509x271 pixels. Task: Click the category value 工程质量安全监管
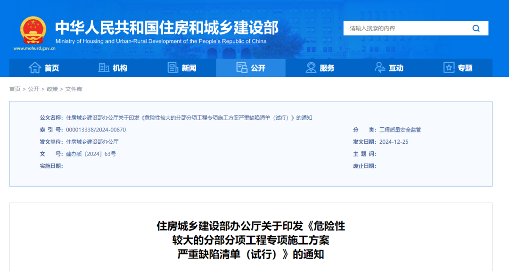(x=400, y=130)
